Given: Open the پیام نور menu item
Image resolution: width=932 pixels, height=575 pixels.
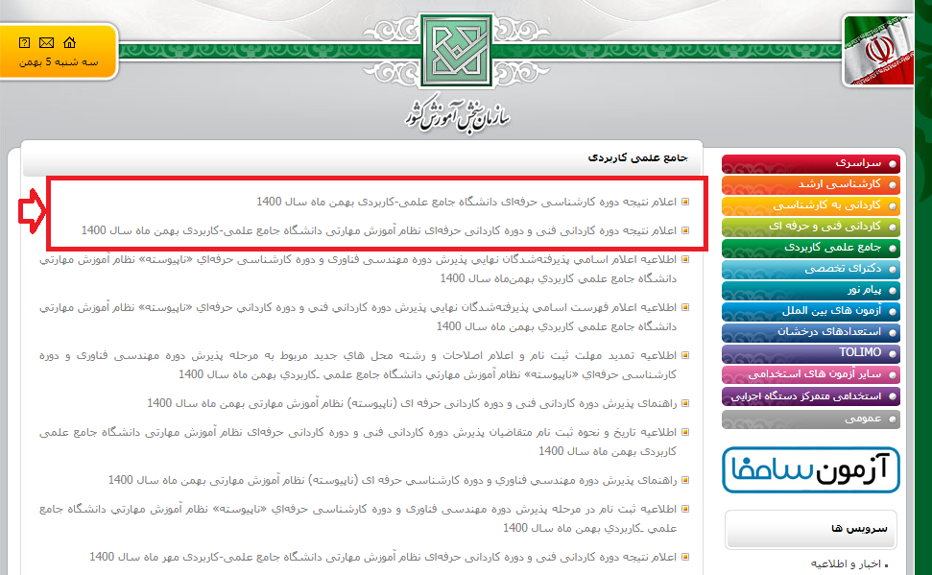Looking at the screenshot, I should [x=811, y=290].
